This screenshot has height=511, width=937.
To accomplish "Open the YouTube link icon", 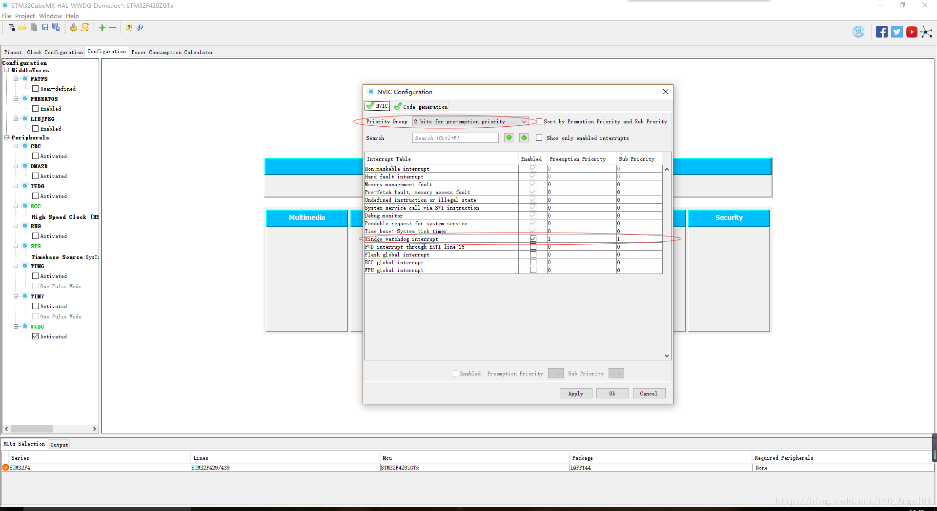I will (x=912, y=32).
